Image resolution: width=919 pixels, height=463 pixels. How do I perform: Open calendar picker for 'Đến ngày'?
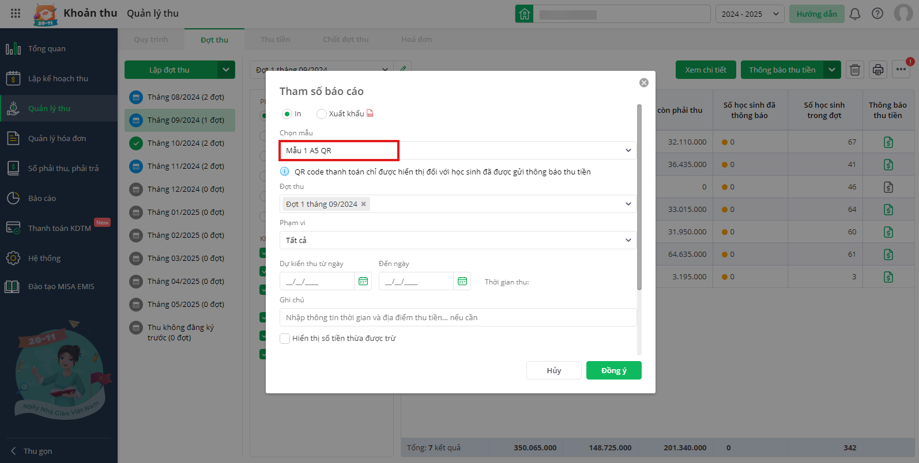click(x=462, y=281)
